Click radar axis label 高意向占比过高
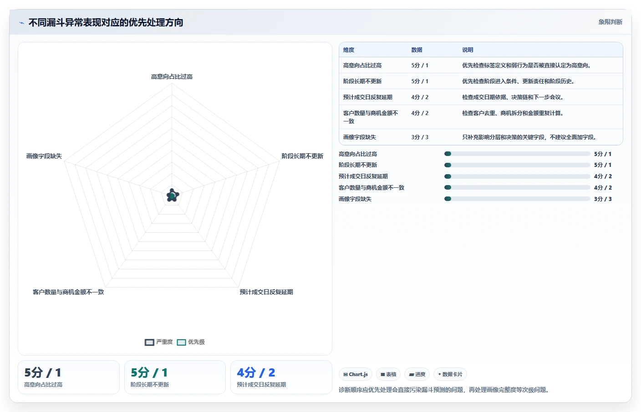 tap(172, 76)
